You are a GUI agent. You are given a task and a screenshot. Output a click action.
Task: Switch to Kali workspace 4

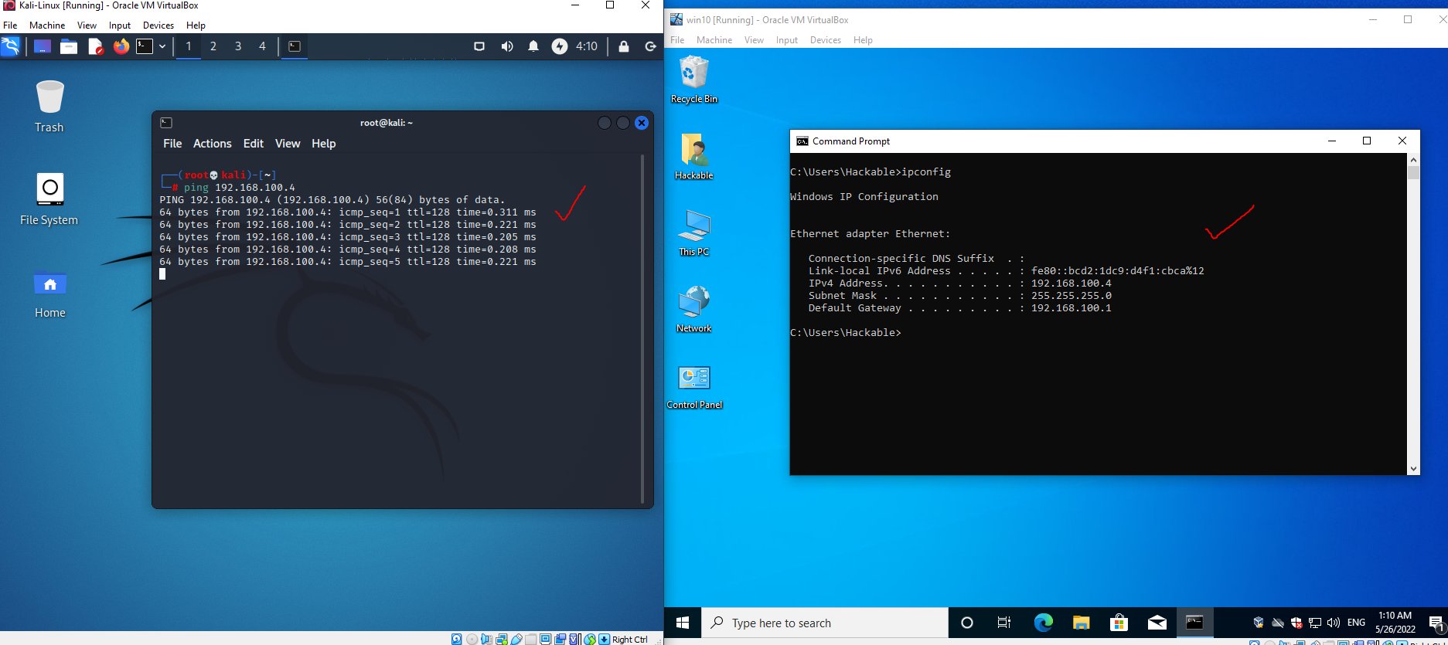click(x=262, y=46)
